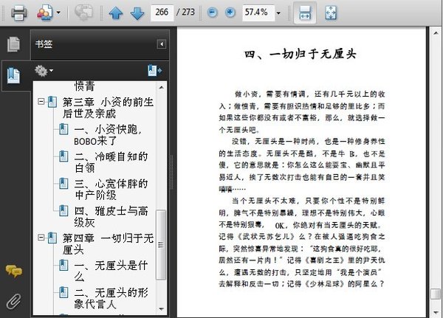This screenshot has height=318, width=443.
Task: Toggle fit-width scrolling mode button
Action: pyautogui.click(x=305, y=13)
